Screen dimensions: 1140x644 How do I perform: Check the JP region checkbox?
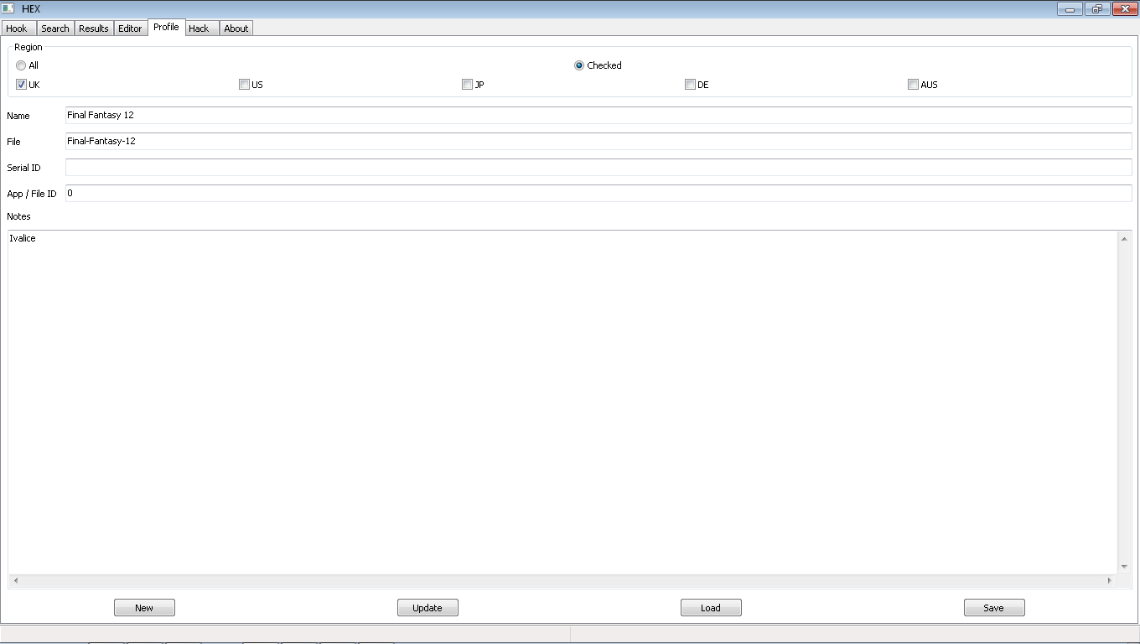tap(467, 84)
